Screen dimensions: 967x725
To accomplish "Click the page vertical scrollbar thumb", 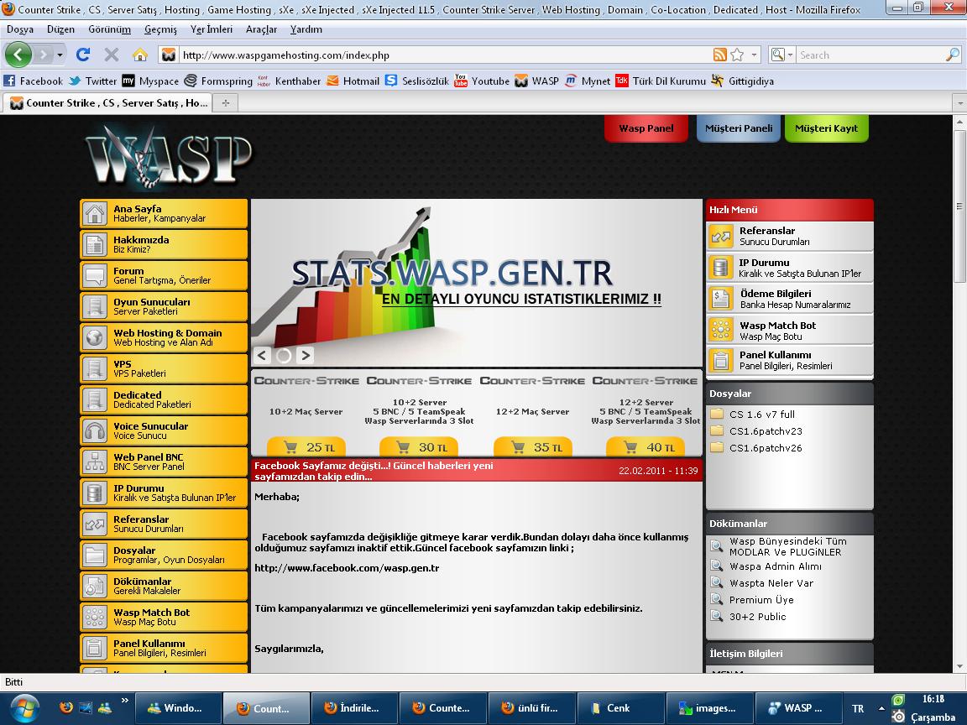I will [x=959, y=205].
